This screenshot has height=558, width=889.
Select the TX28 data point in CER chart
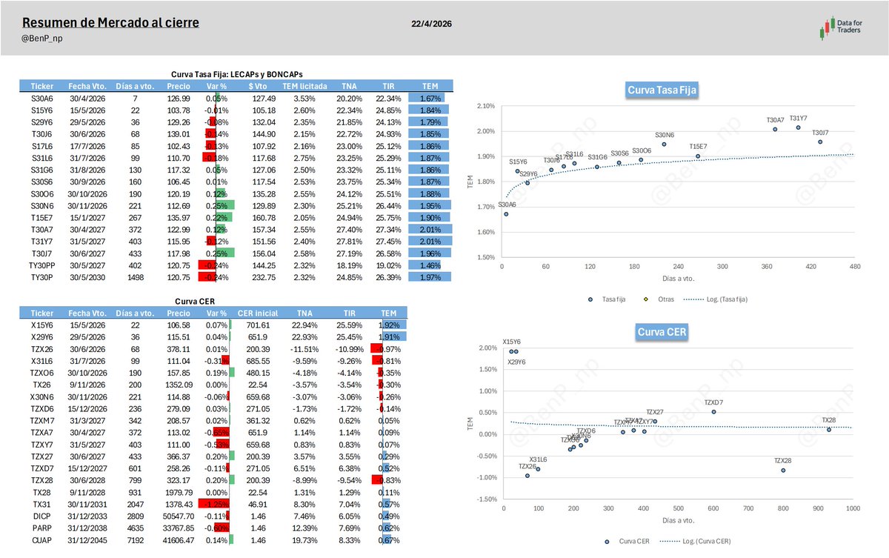[x=829, y=430]
